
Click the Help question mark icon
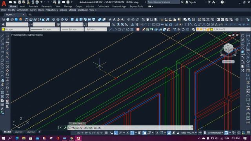[222, 2]
